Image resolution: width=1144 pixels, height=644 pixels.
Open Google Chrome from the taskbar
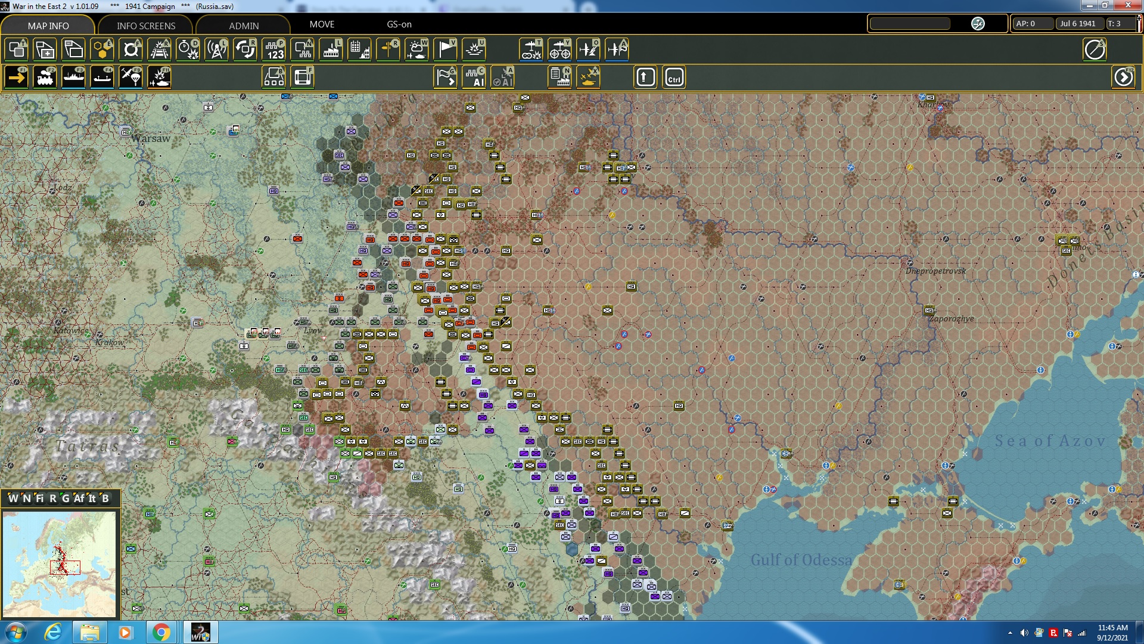pos(161,632)
